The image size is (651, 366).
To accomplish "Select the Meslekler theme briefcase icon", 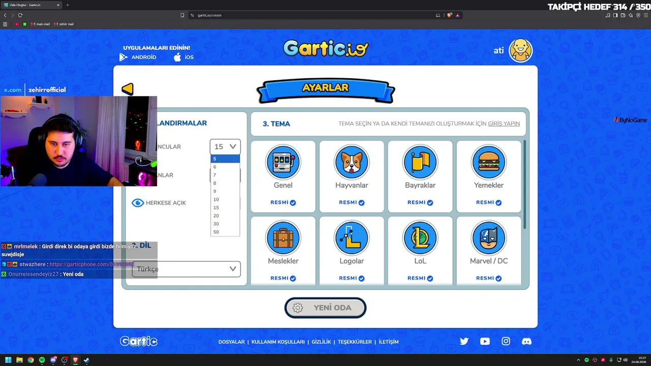I will click(x=283, y=238).
